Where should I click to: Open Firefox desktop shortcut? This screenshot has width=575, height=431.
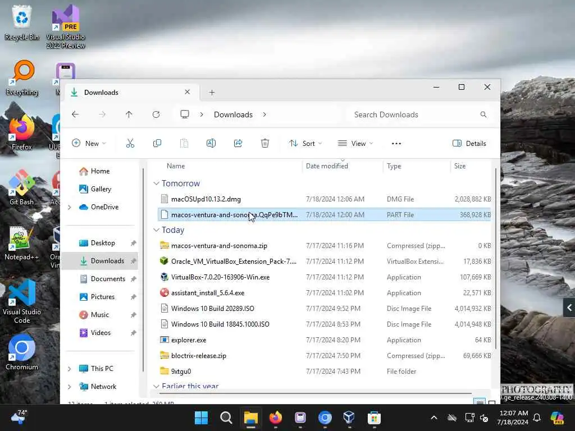22,132
